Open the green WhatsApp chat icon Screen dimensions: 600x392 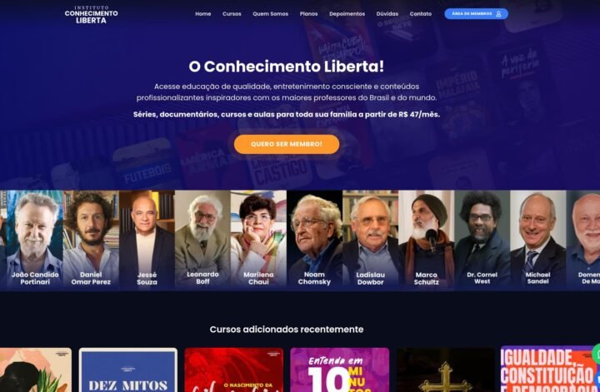point(596,354)
